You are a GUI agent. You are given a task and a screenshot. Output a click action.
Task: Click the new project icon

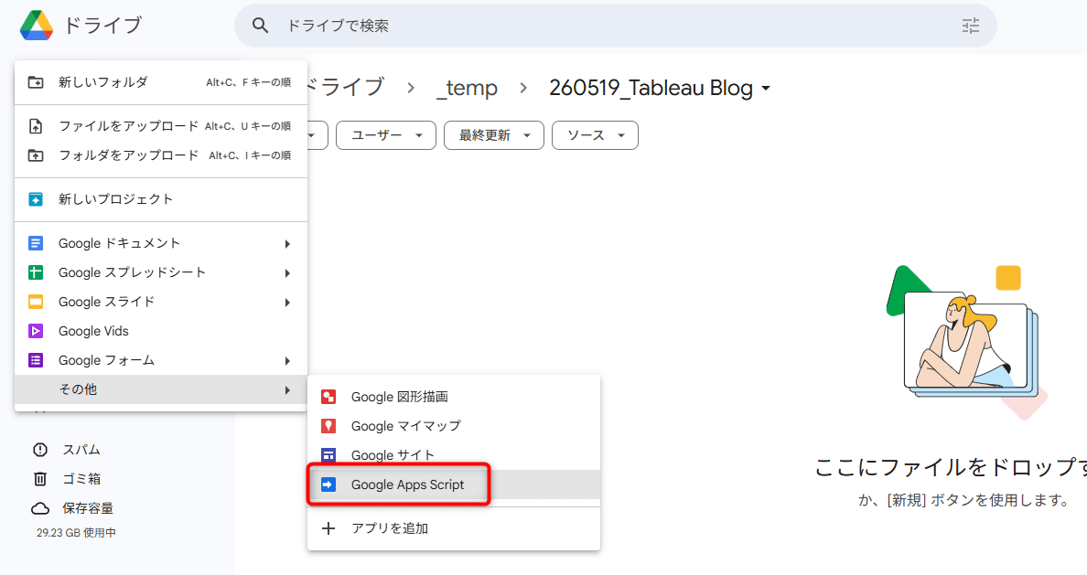pyautogui.click(x=36, y=199)
